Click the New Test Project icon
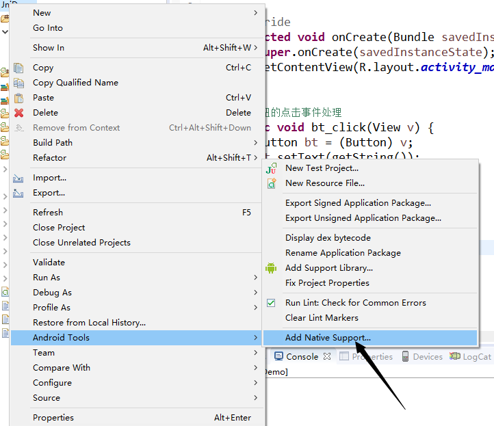 [272, 168]
